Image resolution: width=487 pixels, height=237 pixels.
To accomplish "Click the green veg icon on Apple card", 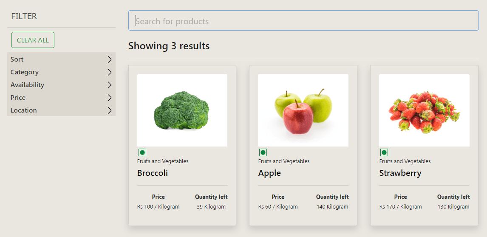I will point(263,152).
